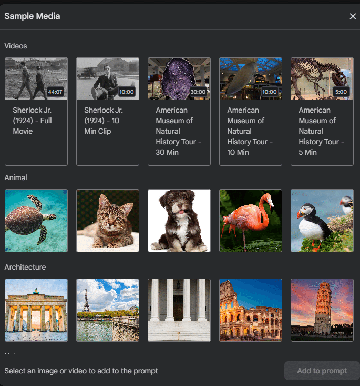Screen dimensions: 360x386
Task: Click the Sample Media title
Action: [32, 16]
